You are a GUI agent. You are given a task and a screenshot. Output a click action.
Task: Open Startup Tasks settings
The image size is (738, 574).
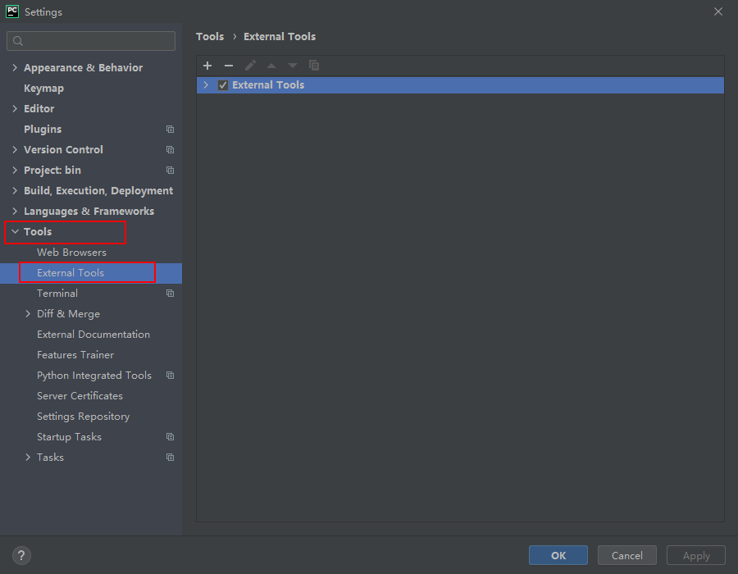pyautogui.click(x=69, y=437)
